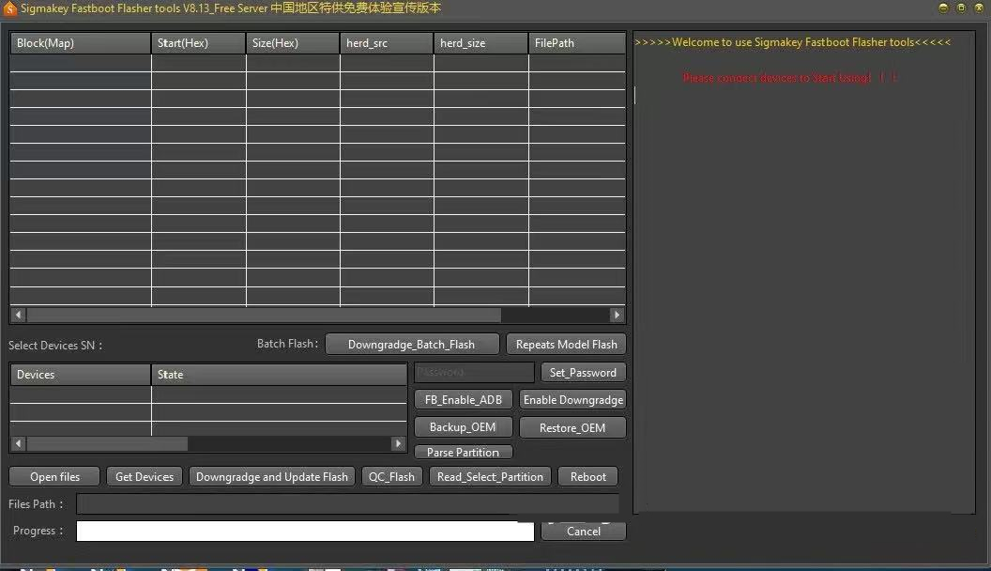Click the Sigmakey app icon in title bar
Screen dimensions: 991x571
[x=9, y=8]
